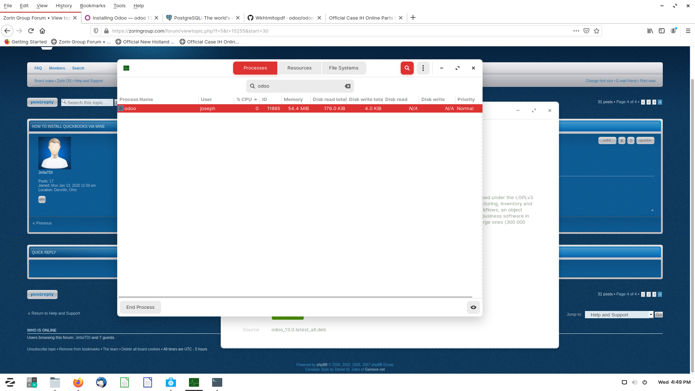Click the End Process button
Screen dimensions: 695x391
(140, 307)
